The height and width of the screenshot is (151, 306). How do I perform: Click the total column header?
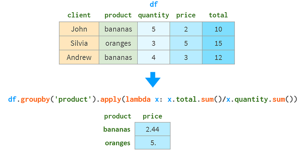point(218,15)
